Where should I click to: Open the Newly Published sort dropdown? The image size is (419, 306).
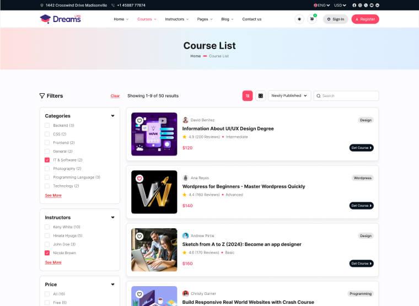[289, 96]
